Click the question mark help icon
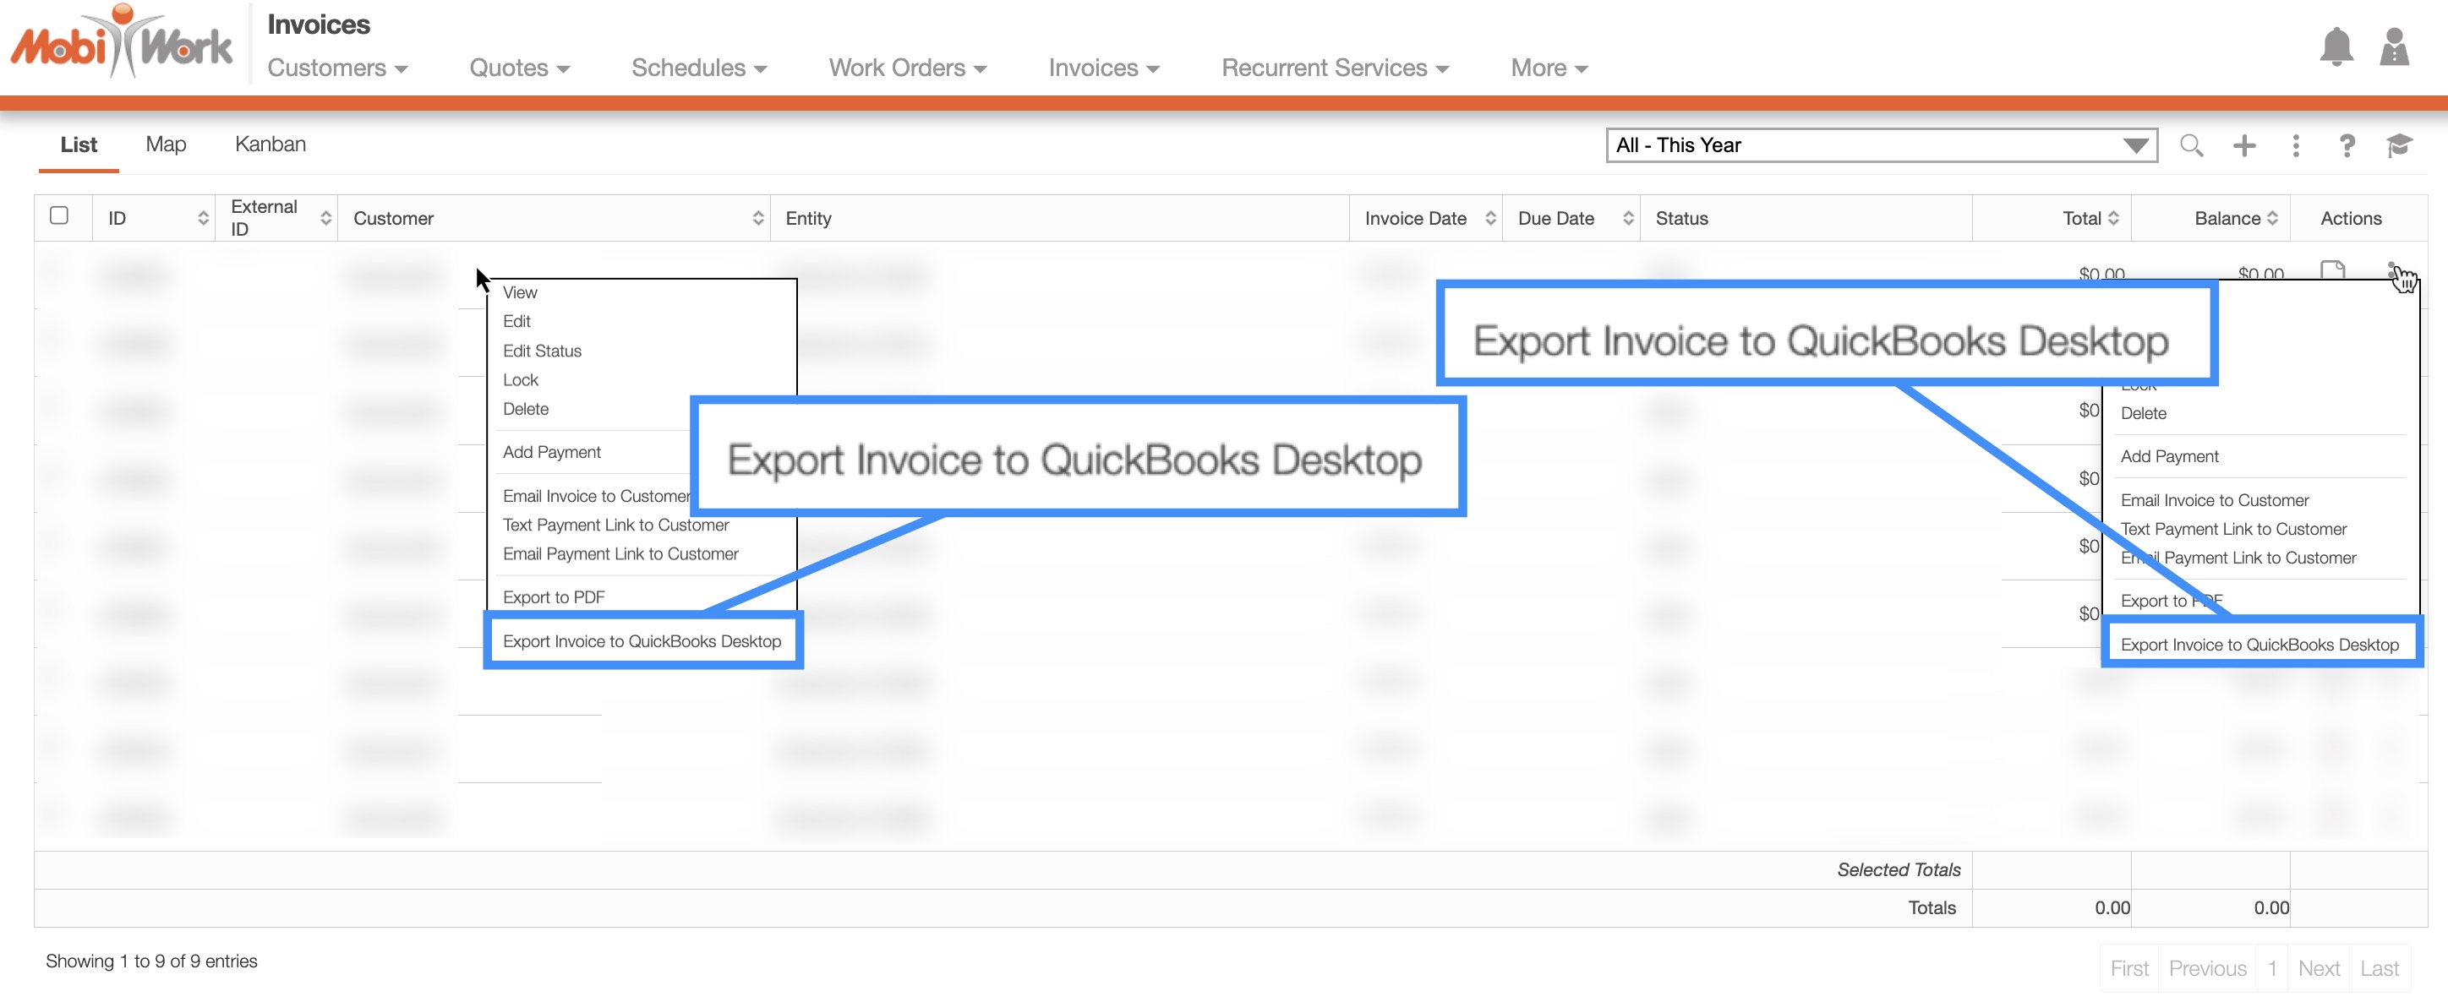 point(2347,145)
